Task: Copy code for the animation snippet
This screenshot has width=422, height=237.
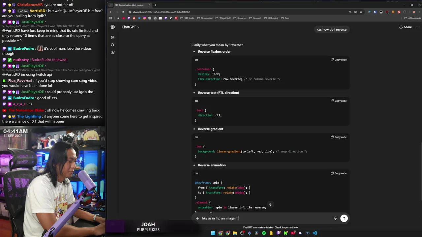Action: [x=339, y=173]
